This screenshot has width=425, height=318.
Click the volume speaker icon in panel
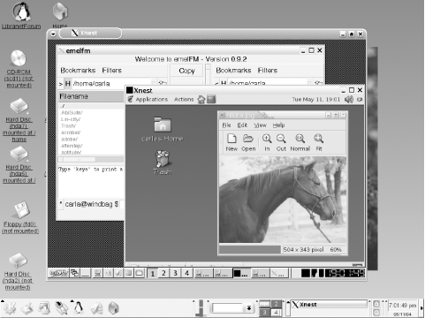[349, 100]
